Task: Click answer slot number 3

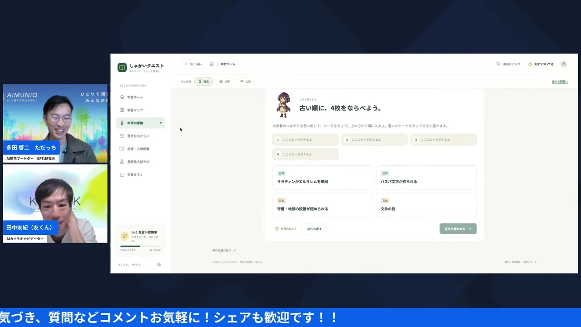Action: tap(443, 140)
